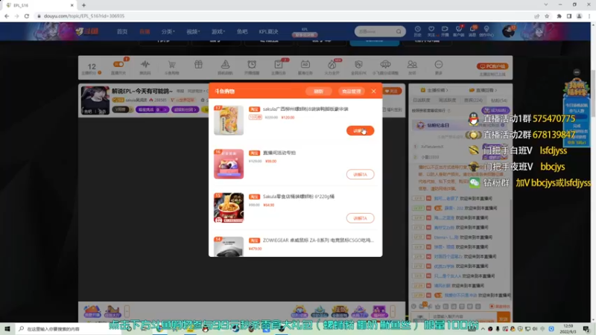
Task: Click the browser address bar URL
Action: (84, 16)
